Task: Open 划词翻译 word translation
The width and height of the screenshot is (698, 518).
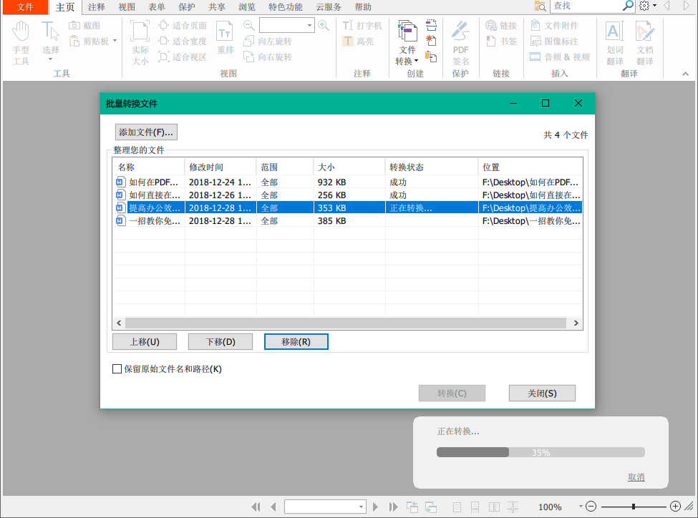Action: tap(612, 39)
